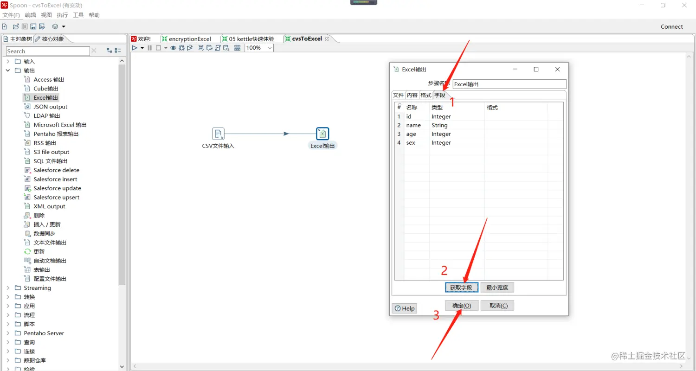Click the 步骤名称 input field
The image size is (696, 371).
click(509, 84)
